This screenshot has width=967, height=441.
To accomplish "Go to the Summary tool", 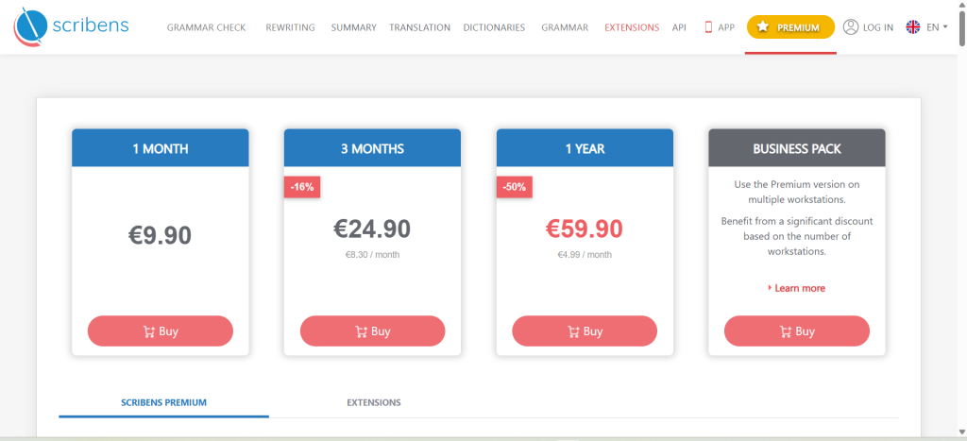I will 353,27.
